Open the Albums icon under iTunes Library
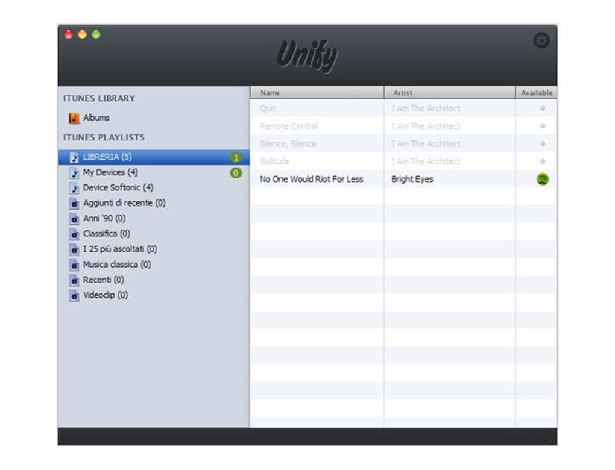The height and width of the screenshot is (470, 615). pos(75,117)
